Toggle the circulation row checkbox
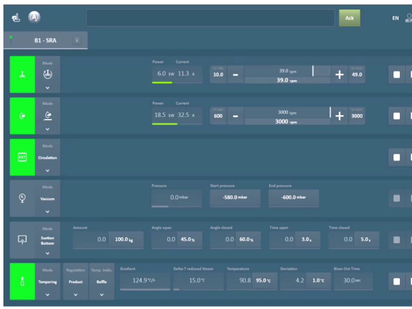Image resolution: width=412 pixels, height=309 pixels. (x=396, y=157)
